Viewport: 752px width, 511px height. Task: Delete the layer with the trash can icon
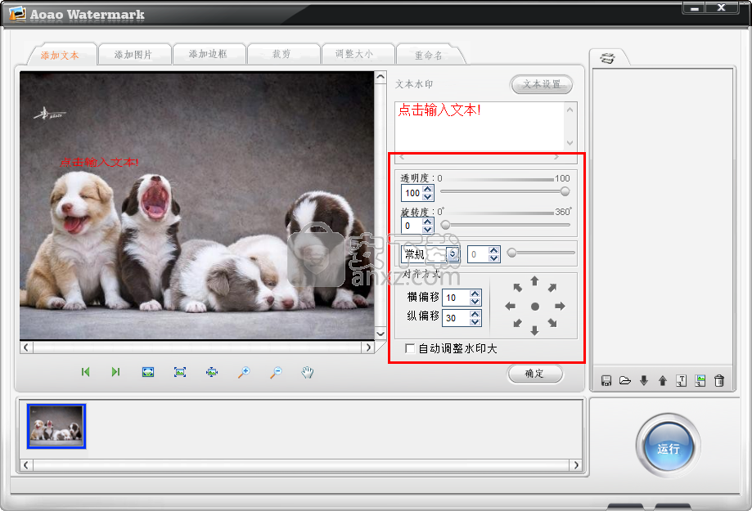[719, 381]
